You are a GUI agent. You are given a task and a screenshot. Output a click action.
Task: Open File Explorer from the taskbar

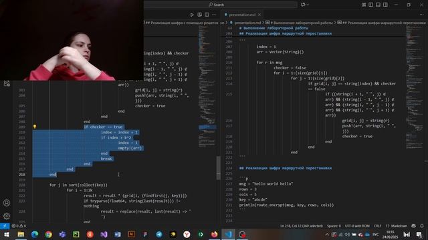[21, 234]
